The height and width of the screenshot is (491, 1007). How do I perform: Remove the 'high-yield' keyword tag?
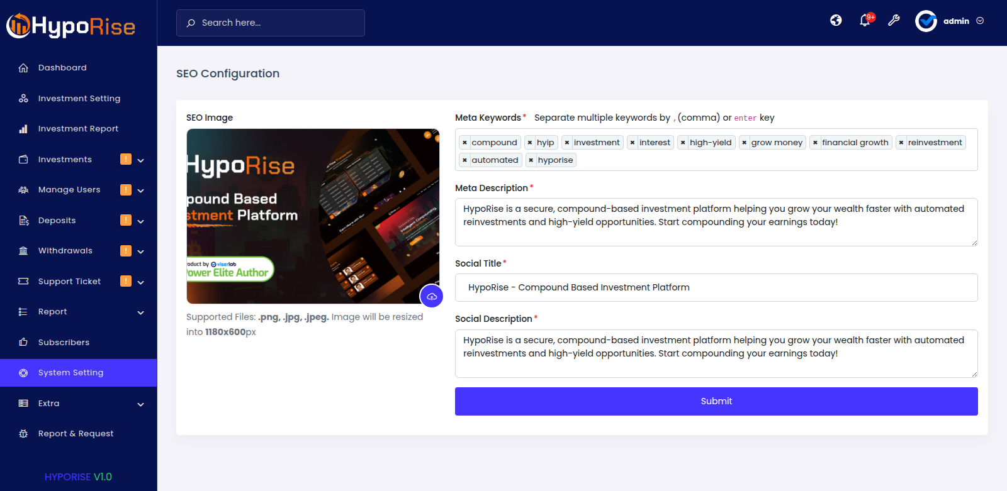(x=683, y=143)
